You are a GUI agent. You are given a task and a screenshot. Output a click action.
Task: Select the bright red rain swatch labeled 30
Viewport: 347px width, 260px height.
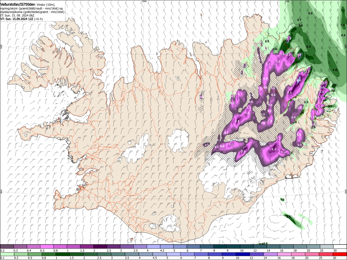(x=340, y=254)
